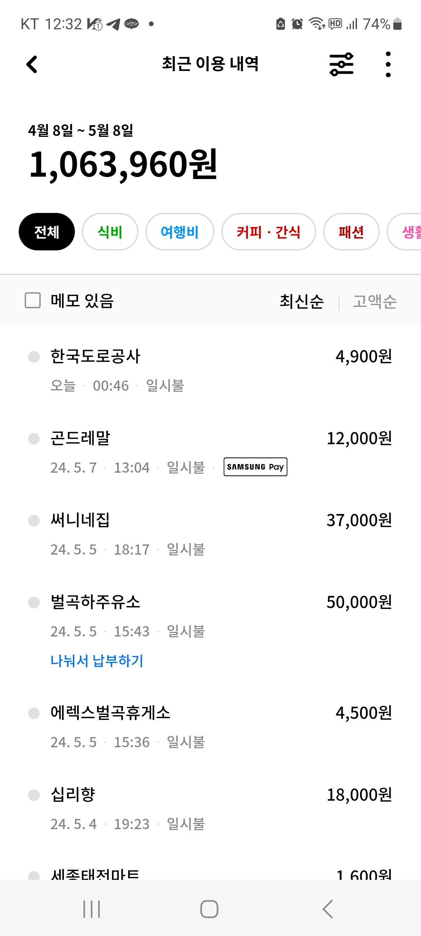Viewport: 421px width, 936px height.
Task: Open Android recent apps button
Action: (x=92, y=909)
